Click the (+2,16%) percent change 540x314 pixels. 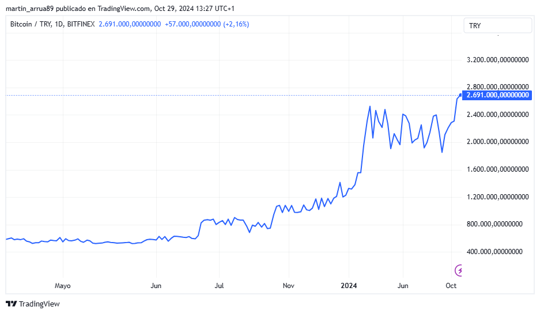click(236, 24)
